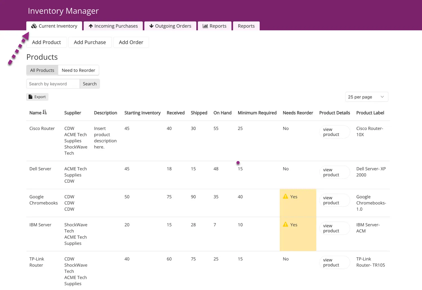The width and height of the screenshot is (422, 290).
Task: Focus the Search by keyword field
Action: point(53,84)
